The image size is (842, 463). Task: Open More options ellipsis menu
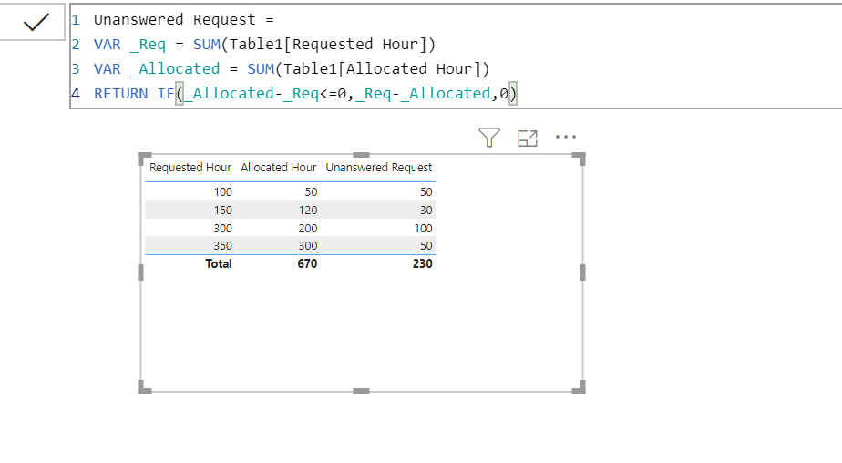[566, 137]
